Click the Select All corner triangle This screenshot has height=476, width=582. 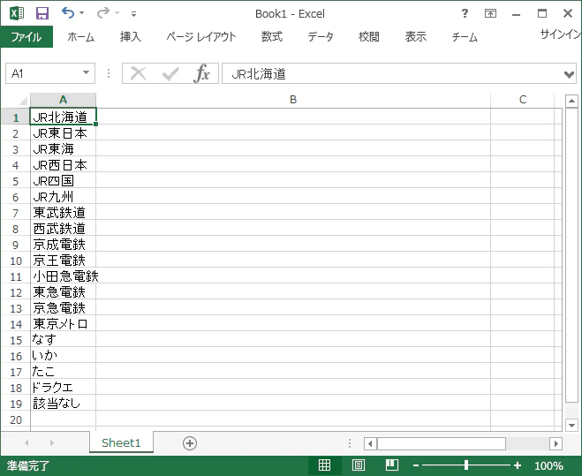pyautogui.click(x=23, y=101)
